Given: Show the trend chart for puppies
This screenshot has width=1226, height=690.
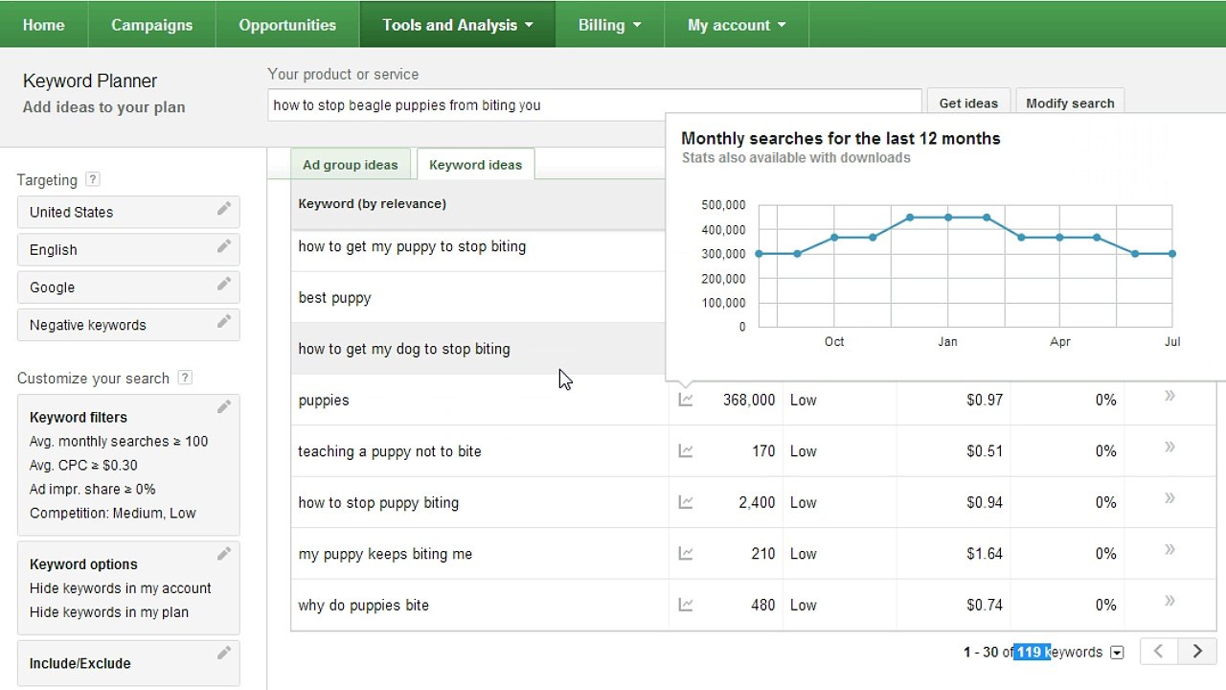Looking at the screenshot, I should click(686, 400).
